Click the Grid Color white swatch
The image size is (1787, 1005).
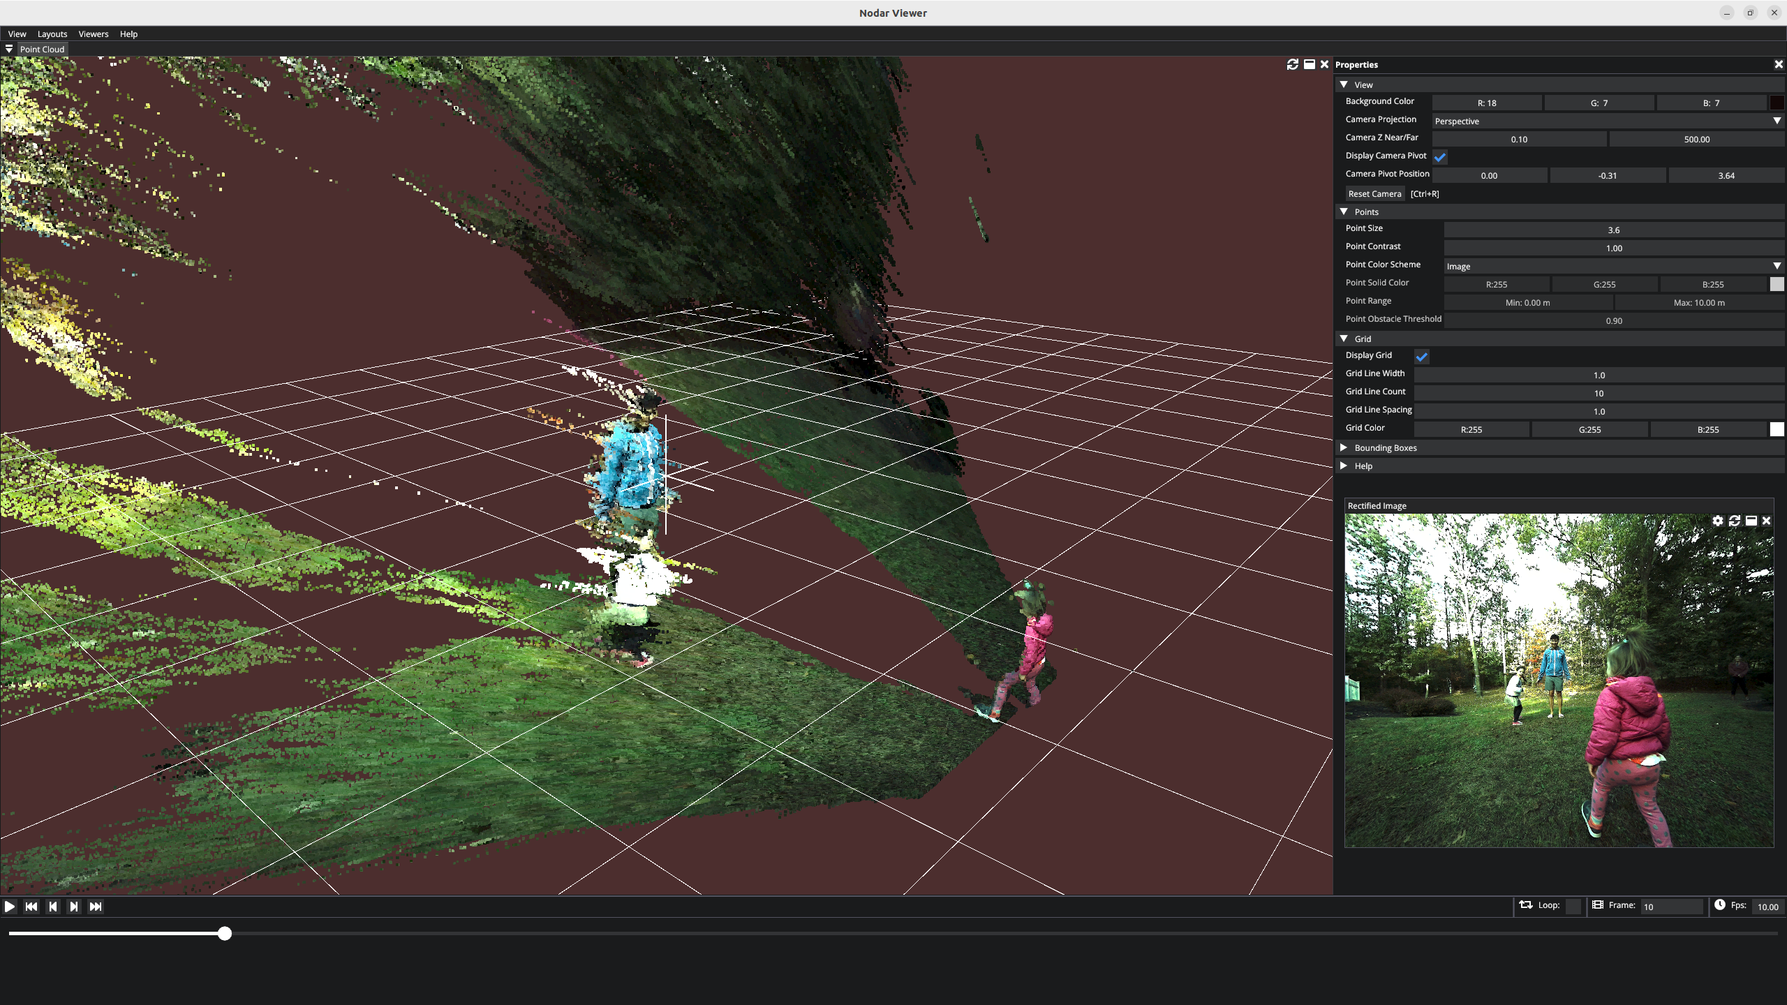click(1777, 429)
